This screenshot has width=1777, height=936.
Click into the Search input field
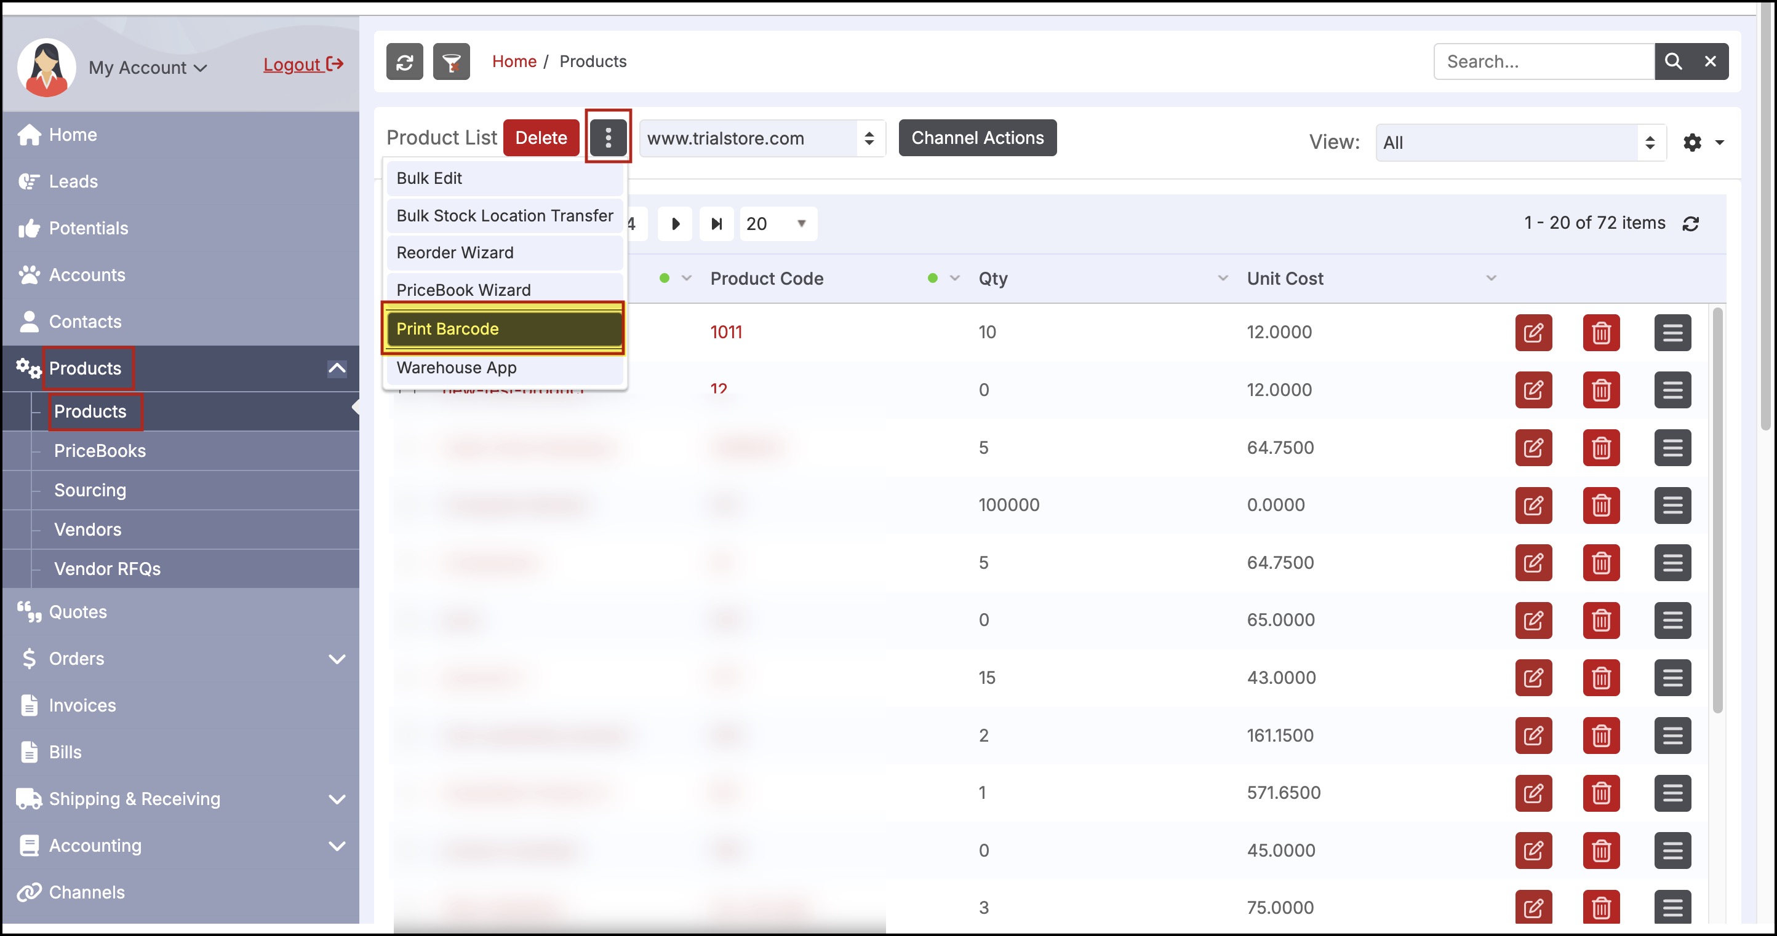pos(1543,62)
